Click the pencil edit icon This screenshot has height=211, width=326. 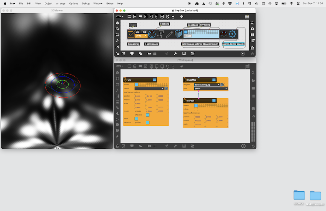tap(170, 34)
